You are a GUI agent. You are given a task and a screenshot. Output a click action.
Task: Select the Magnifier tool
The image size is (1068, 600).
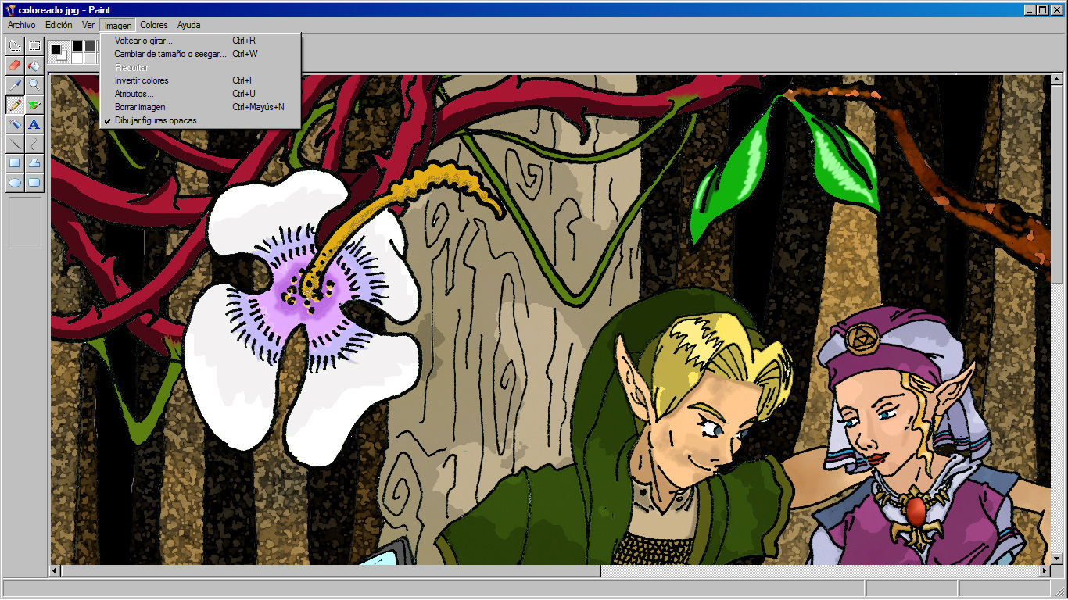tap(34, 85)
